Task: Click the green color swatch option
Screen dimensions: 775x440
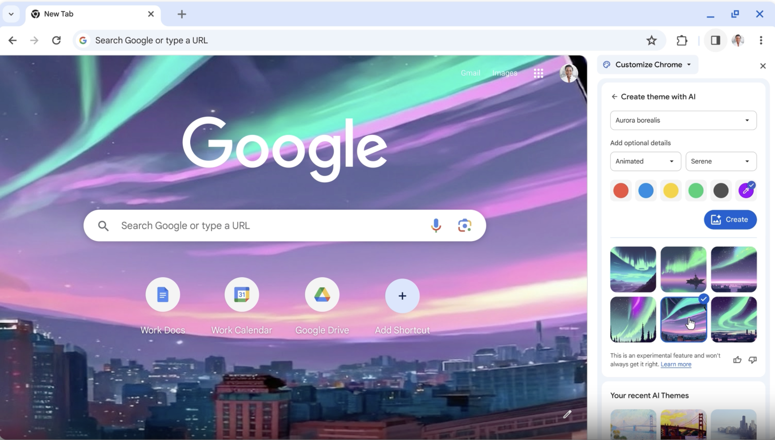Action: (x=696, y=190)
